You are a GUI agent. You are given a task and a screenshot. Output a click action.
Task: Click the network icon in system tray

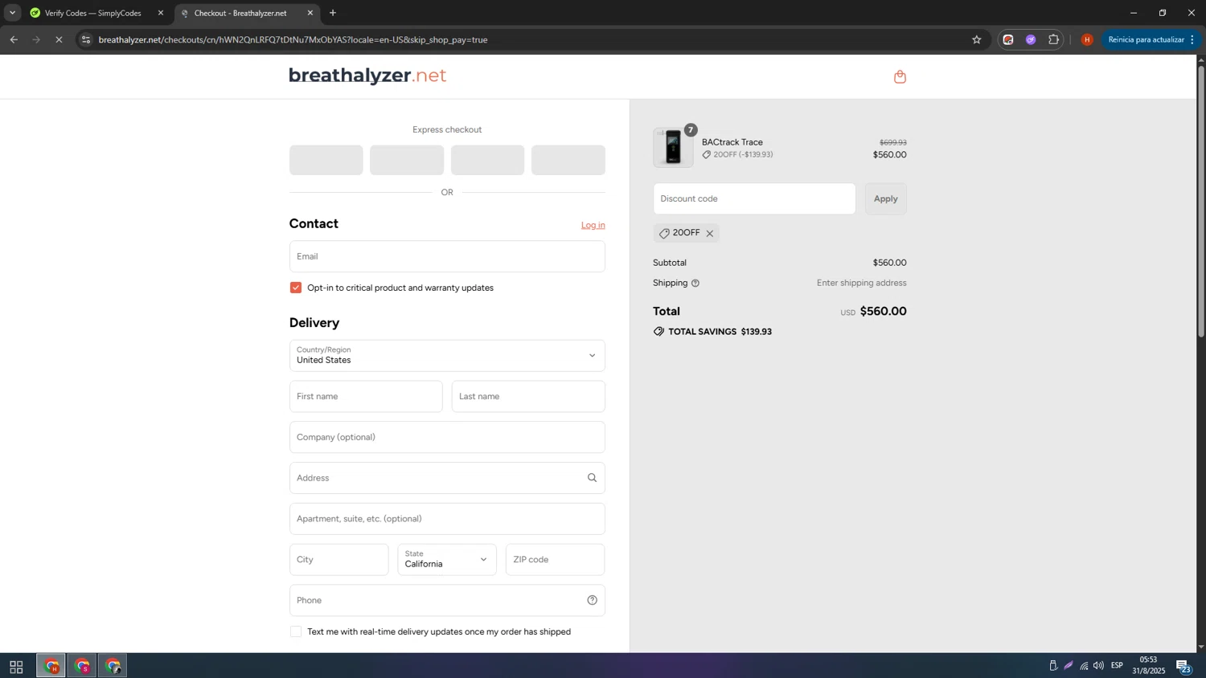1084,666
